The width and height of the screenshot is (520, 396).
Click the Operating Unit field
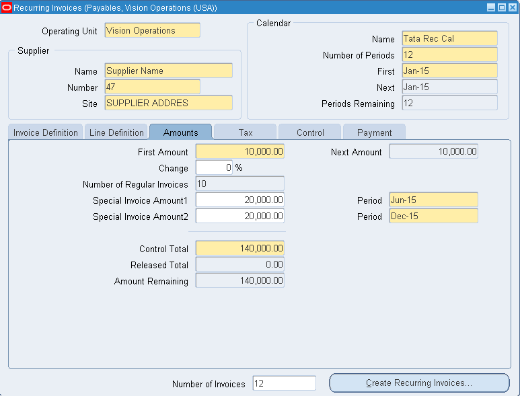152,30
